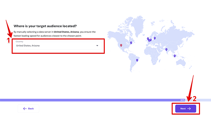Screen dimensions: 211x115
Task: Select the rightmost pin in the western Europe cluster
Action: coord(151,40)
